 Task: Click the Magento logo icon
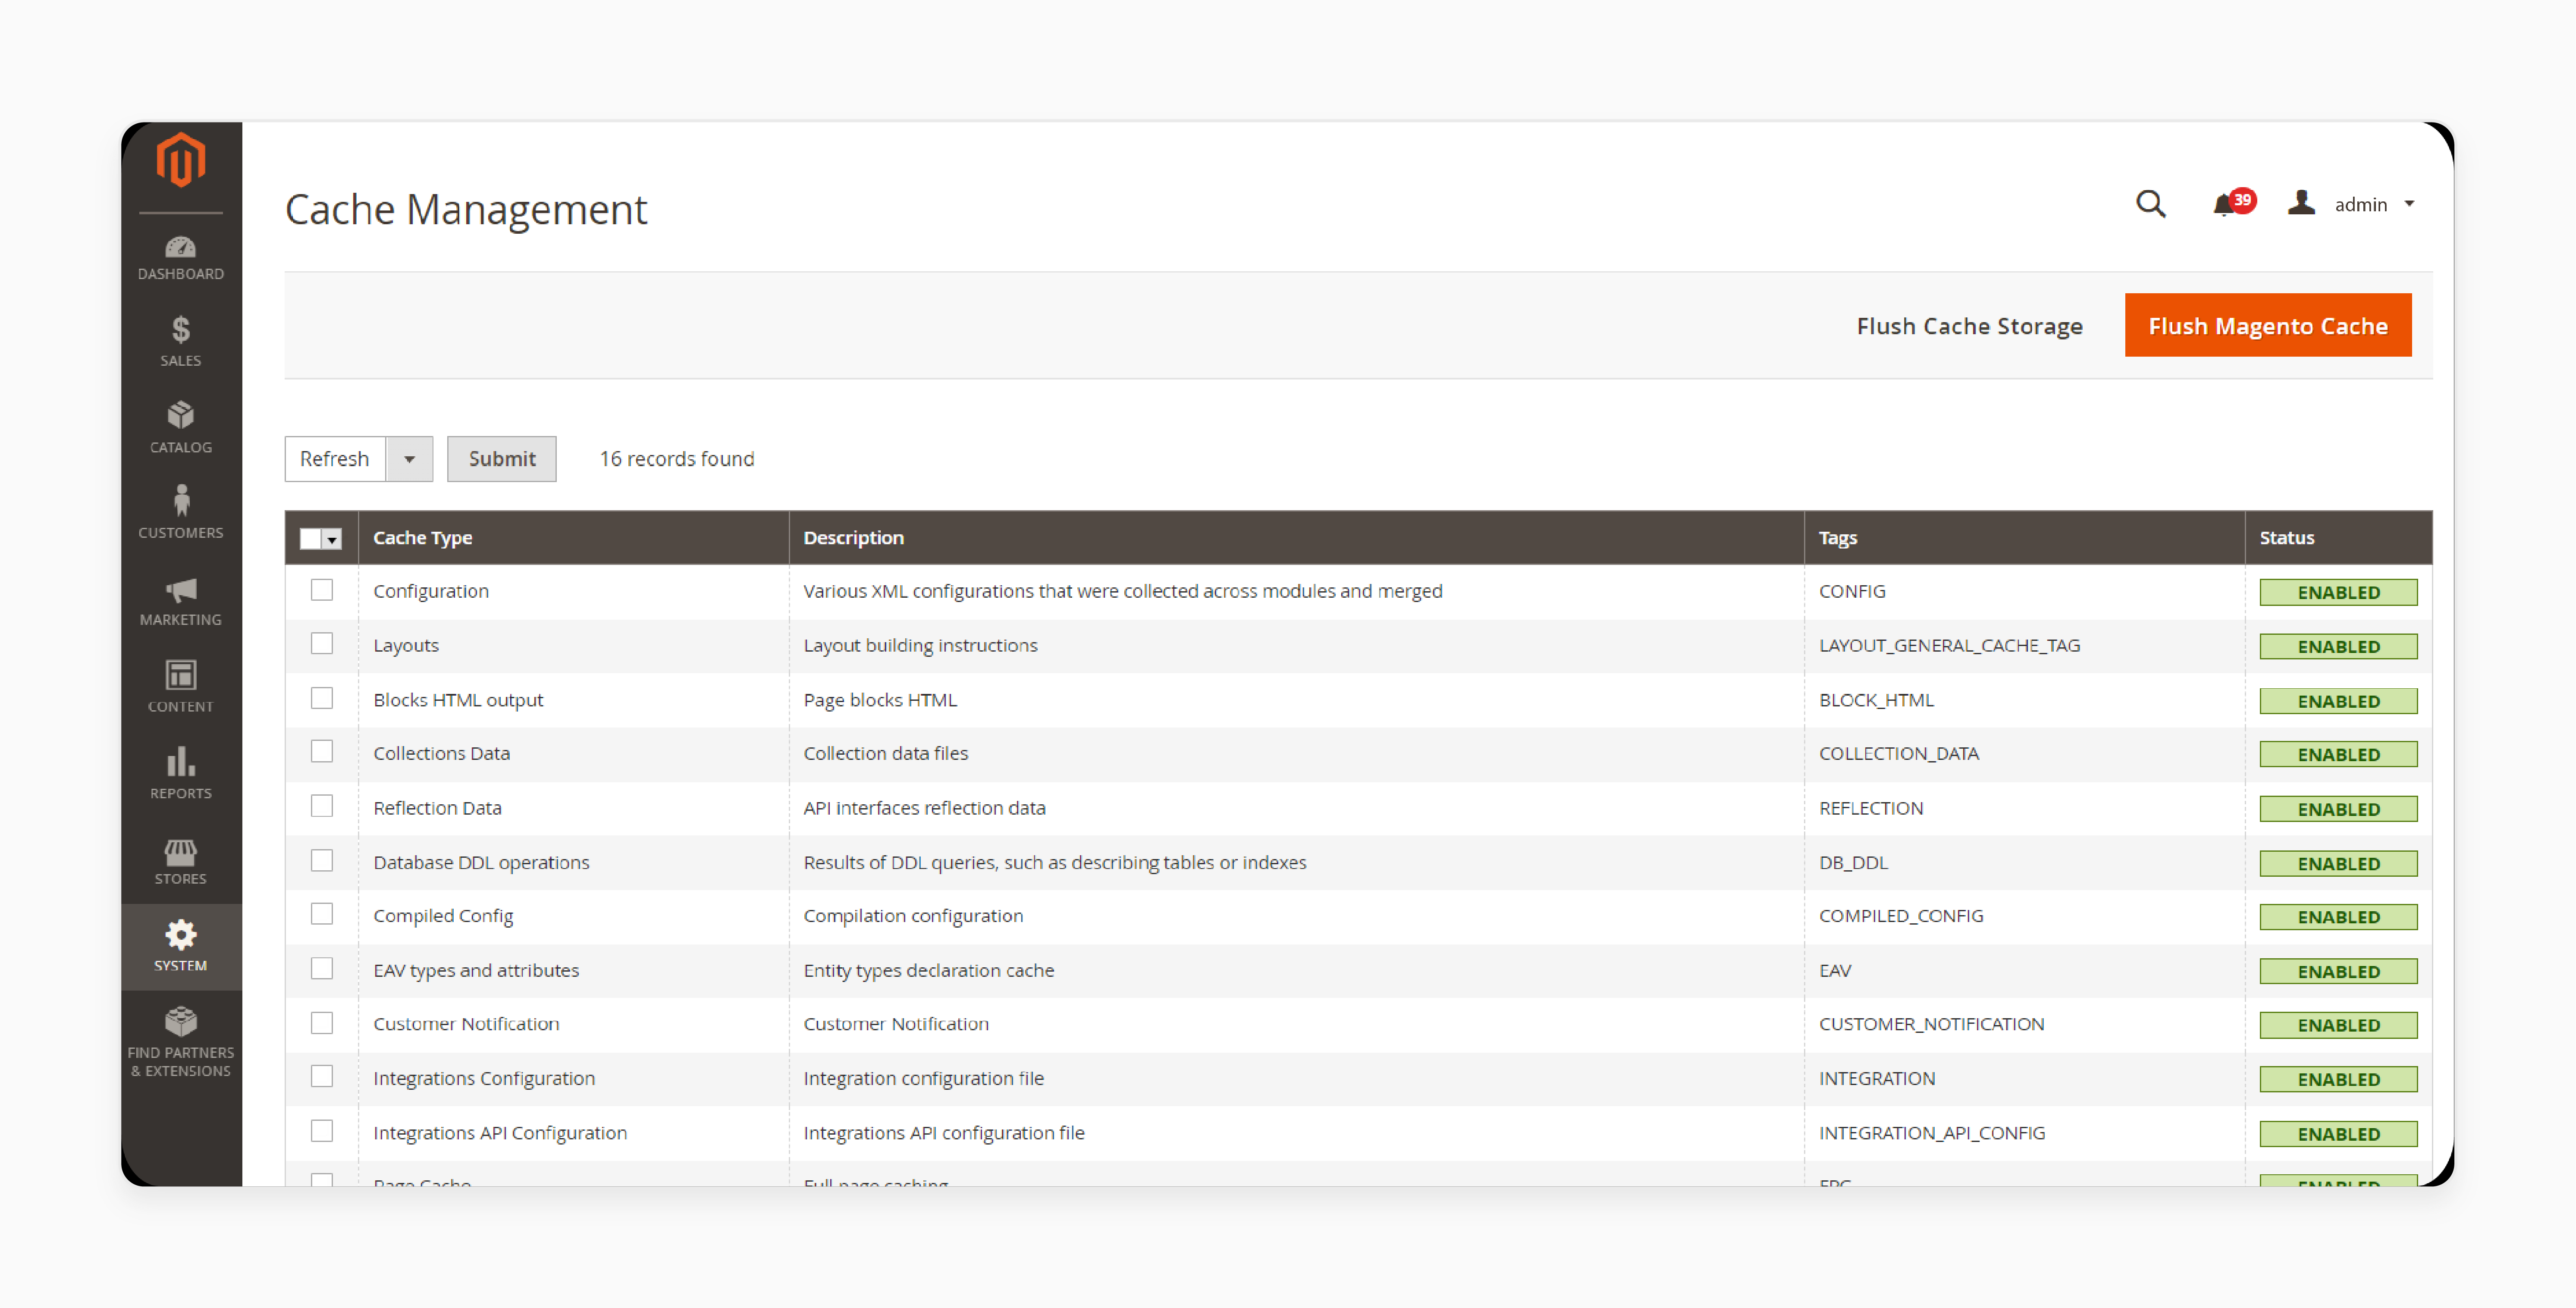181,160
